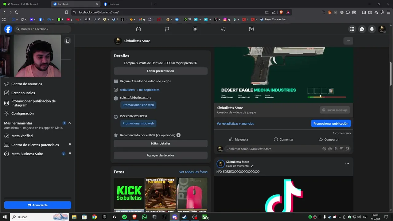Open a new browser tab

(155, 4)
